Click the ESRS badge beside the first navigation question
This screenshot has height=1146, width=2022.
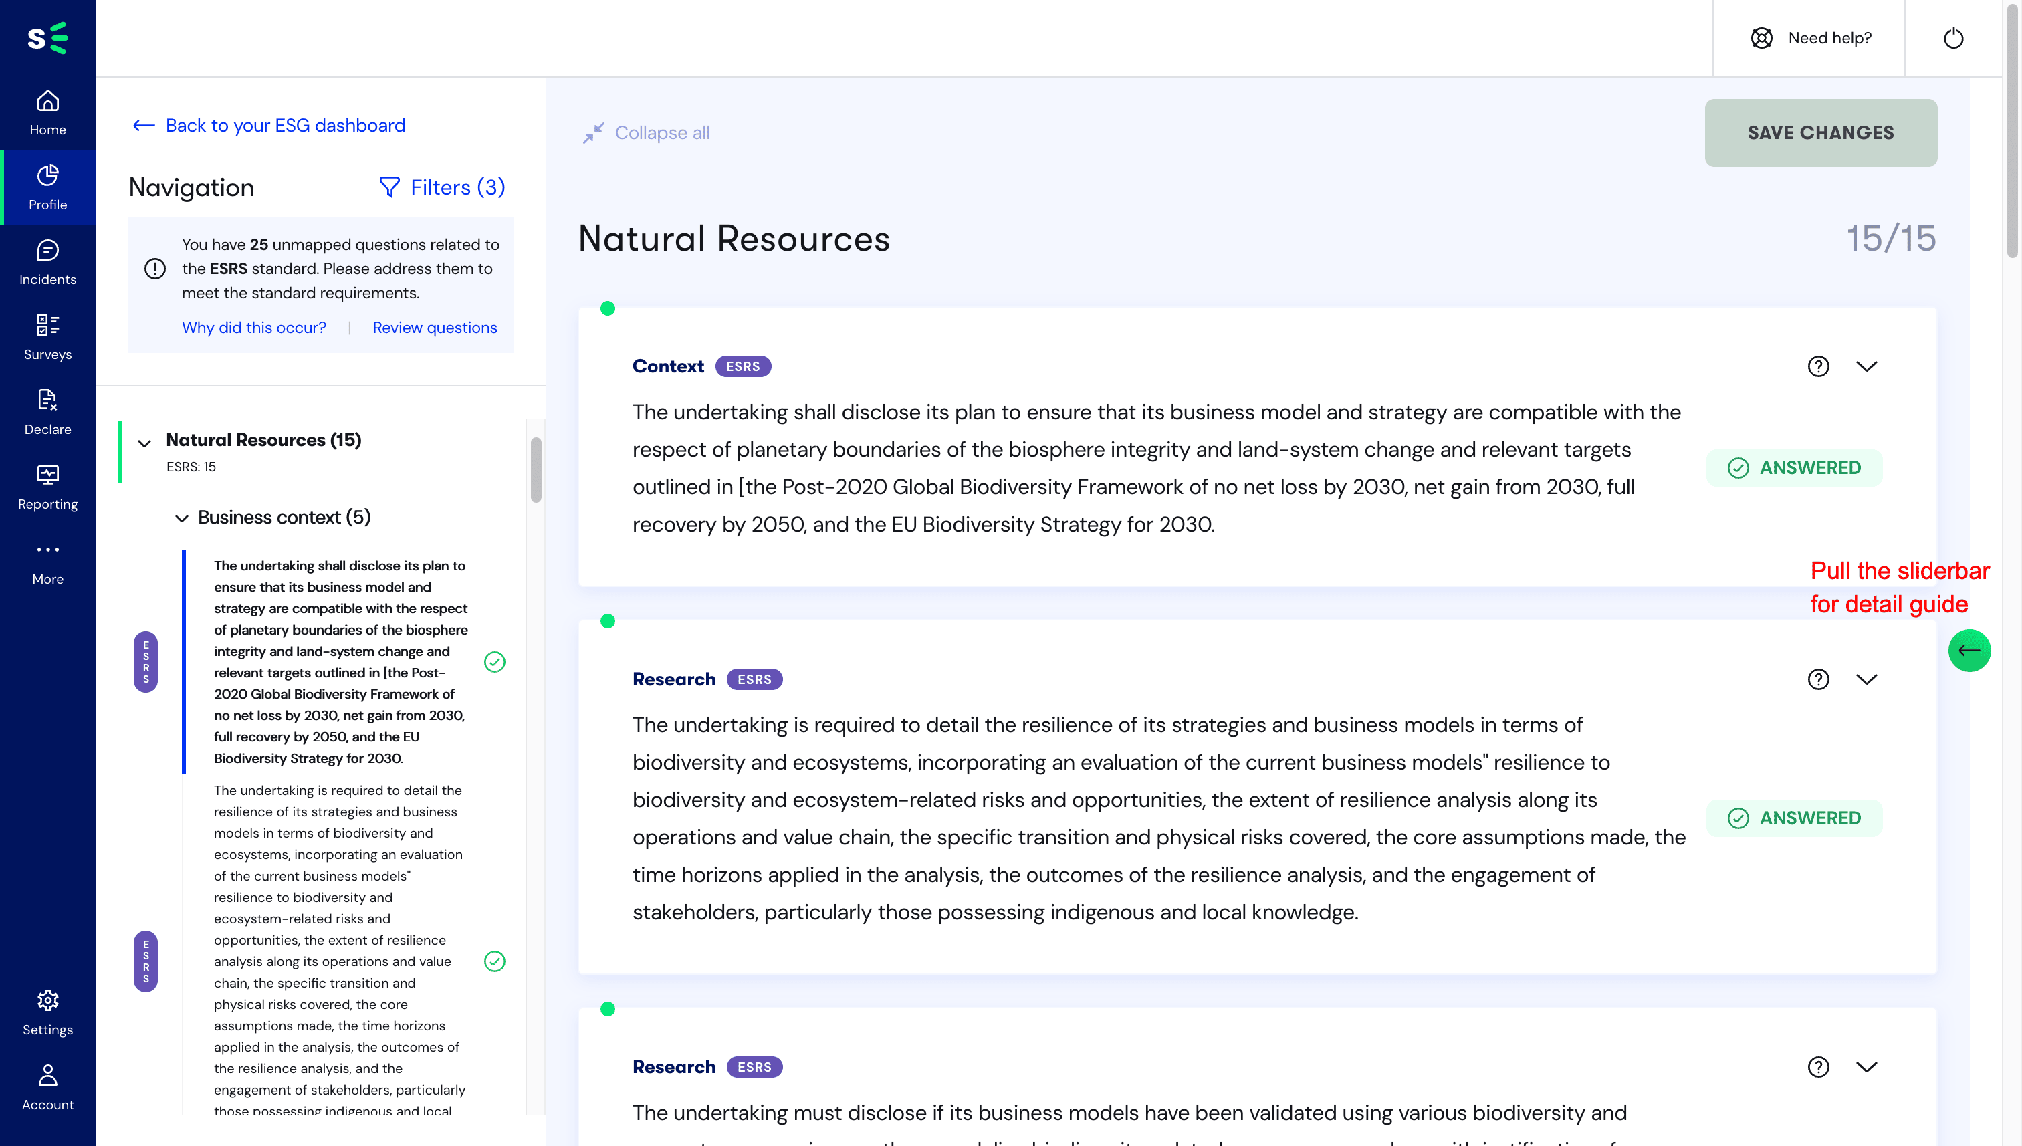coord(146,661)
